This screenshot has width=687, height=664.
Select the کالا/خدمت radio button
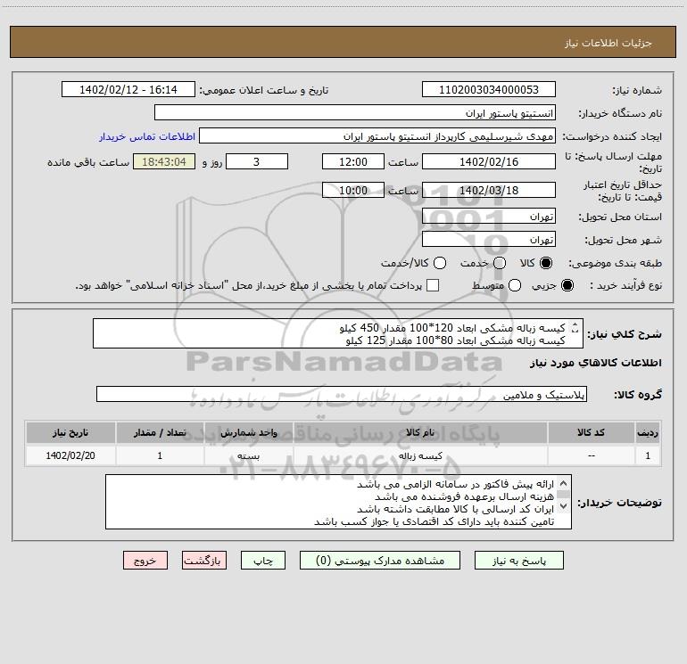coord(440,263)
